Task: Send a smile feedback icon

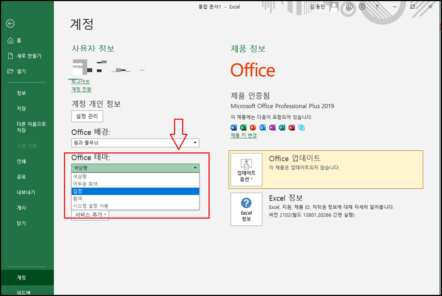Action: [349, 7]
